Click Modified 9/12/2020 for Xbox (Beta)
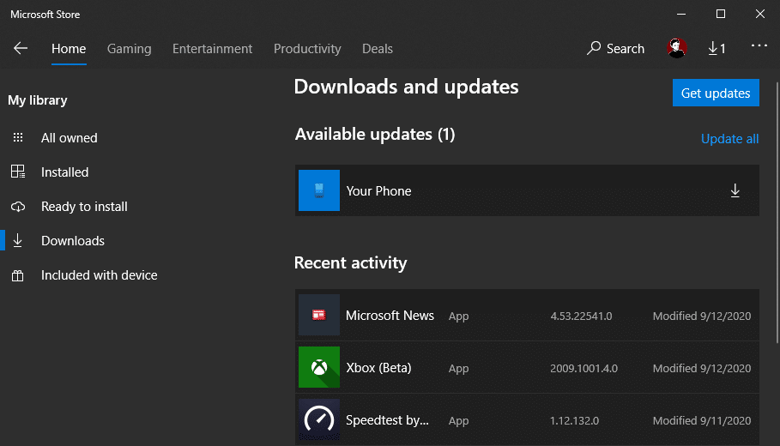The image size is (780, 446). coord(701,369)
